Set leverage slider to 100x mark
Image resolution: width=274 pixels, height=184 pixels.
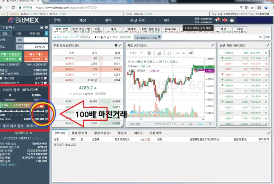click(x=43, y=111)
